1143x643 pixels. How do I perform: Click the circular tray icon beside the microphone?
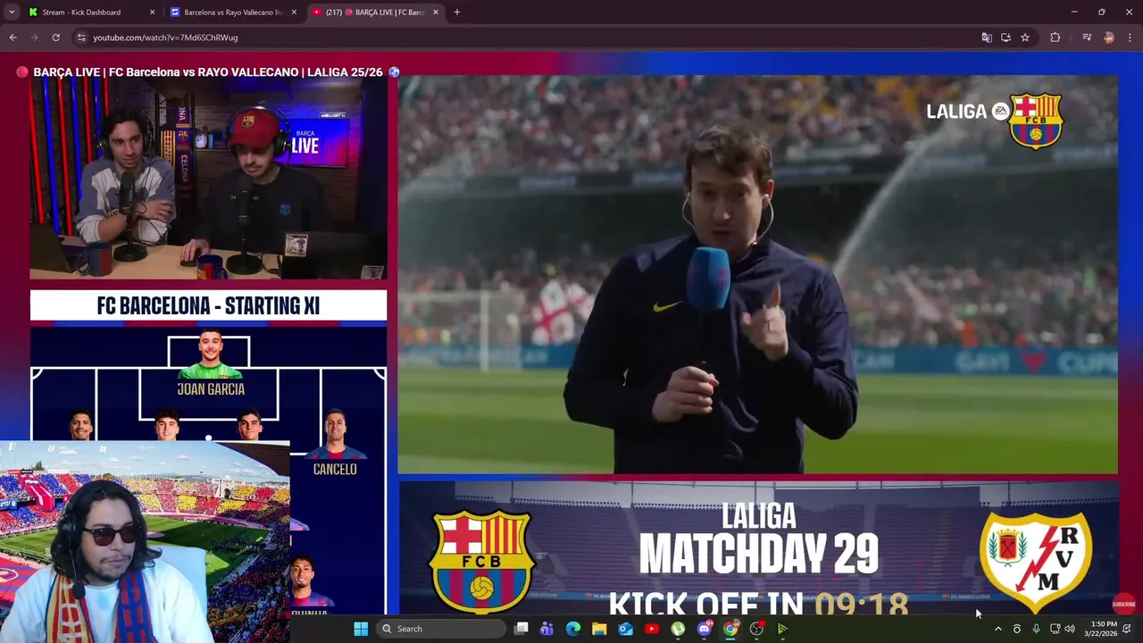[1016, 629]
